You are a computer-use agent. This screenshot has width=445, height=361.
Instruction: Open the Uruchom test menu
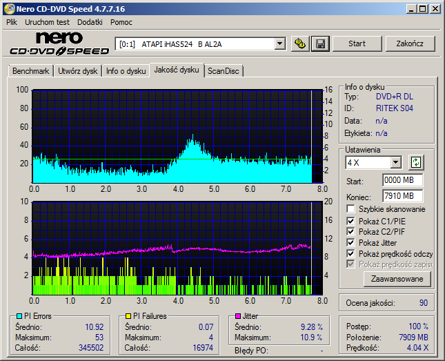point(47,22)
